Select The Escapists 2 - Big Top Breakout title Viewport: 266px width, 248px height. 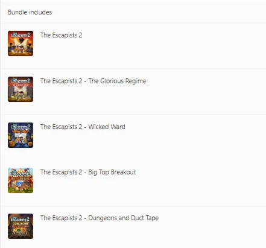[88, 173]
